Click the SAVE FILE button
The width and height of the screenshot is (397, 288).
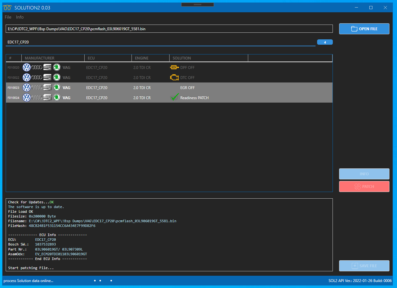(364, 266)
